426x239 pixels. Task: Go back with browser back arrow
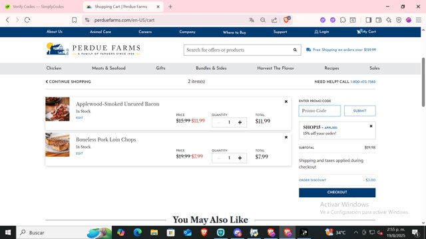(7, 20)
